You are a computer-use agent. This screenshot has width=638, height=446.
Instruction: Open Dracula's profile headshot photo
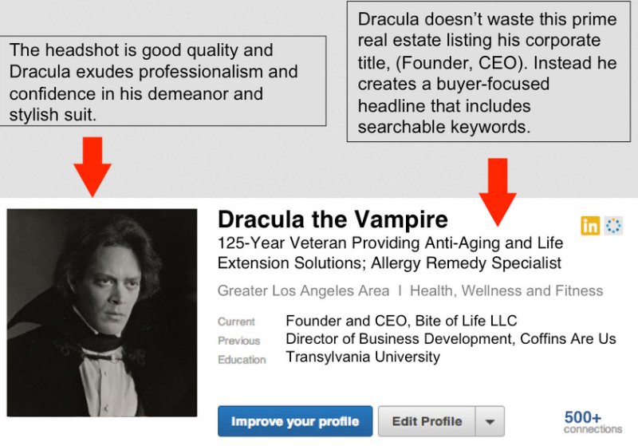(x=102, y=323)
